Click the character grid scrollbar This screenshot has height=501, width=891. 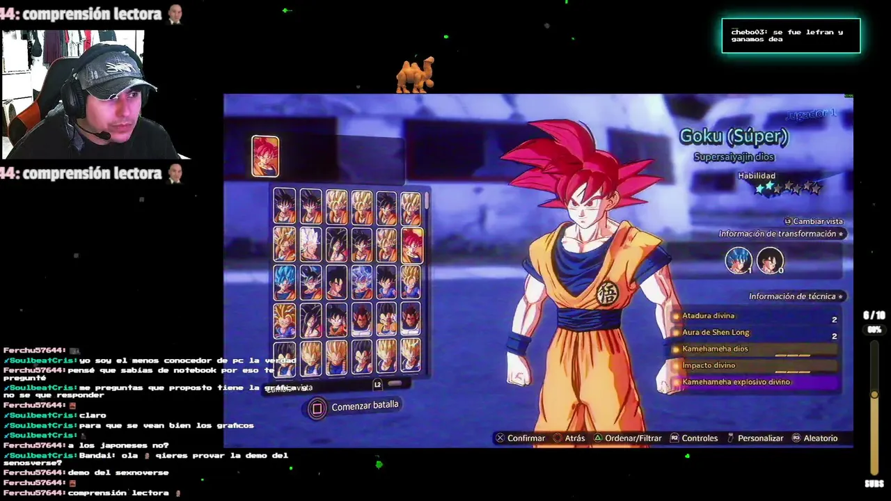[426, 202]
